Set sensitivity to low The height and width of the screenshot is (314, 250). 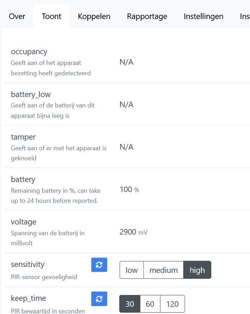pyautogui.click(x=132, y=270)
